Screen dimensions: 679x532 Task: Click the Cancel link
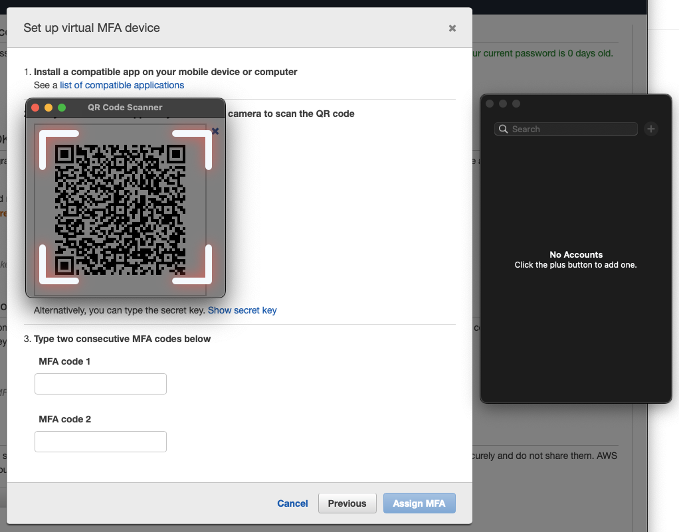pyautogui.click(x=292, y=503)
